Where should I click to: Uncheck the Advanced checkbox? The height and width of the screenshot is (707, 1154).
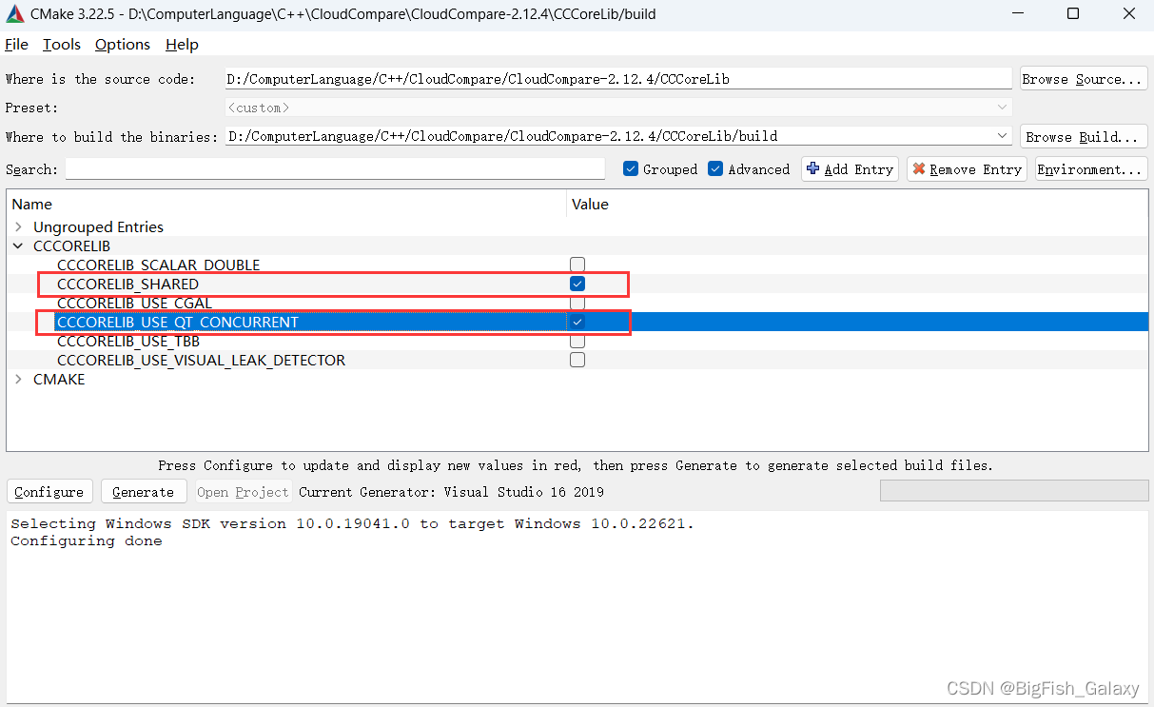tap(714, 168)
